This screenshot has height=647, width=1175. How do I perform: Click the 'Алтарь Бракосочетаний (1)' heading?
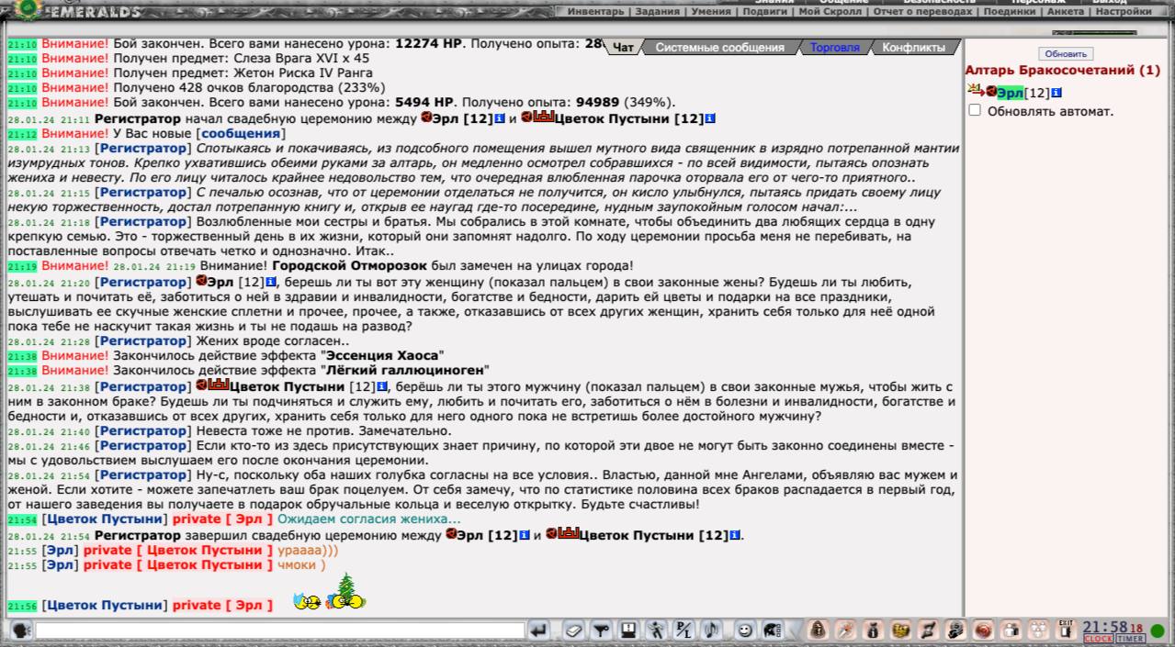tap(1062, 70)
